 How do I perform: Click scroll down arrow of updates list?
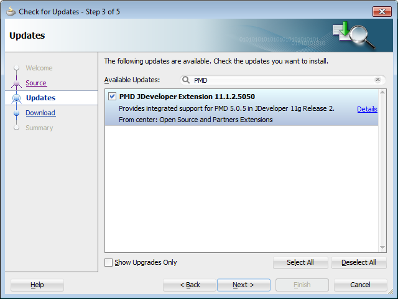coord(382,247)
